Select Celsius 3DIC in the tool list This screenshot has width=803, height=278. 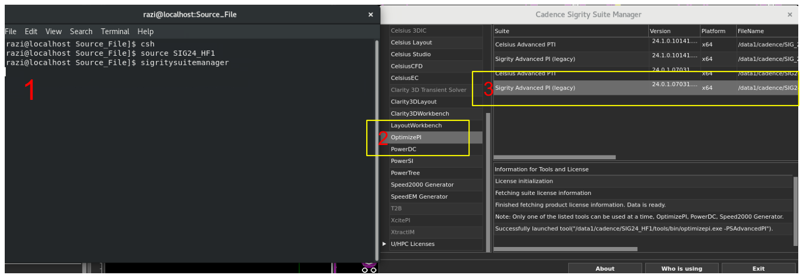pos(436,30)
